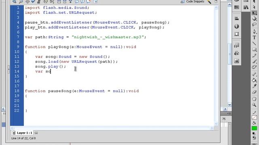
Task: Click the status text "Line 14 of 22, Col 8"
Action: pyautogui.click(x=23, y=138)
